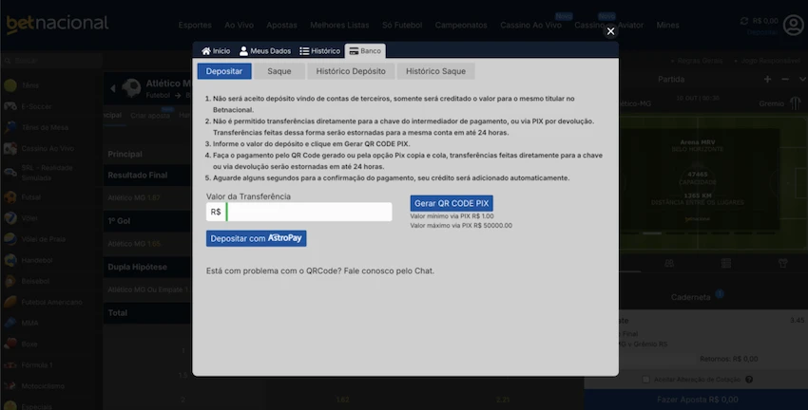808x410 pixels.
Task: Click the plus icon in Partida panel
Action: coord(768,79)
